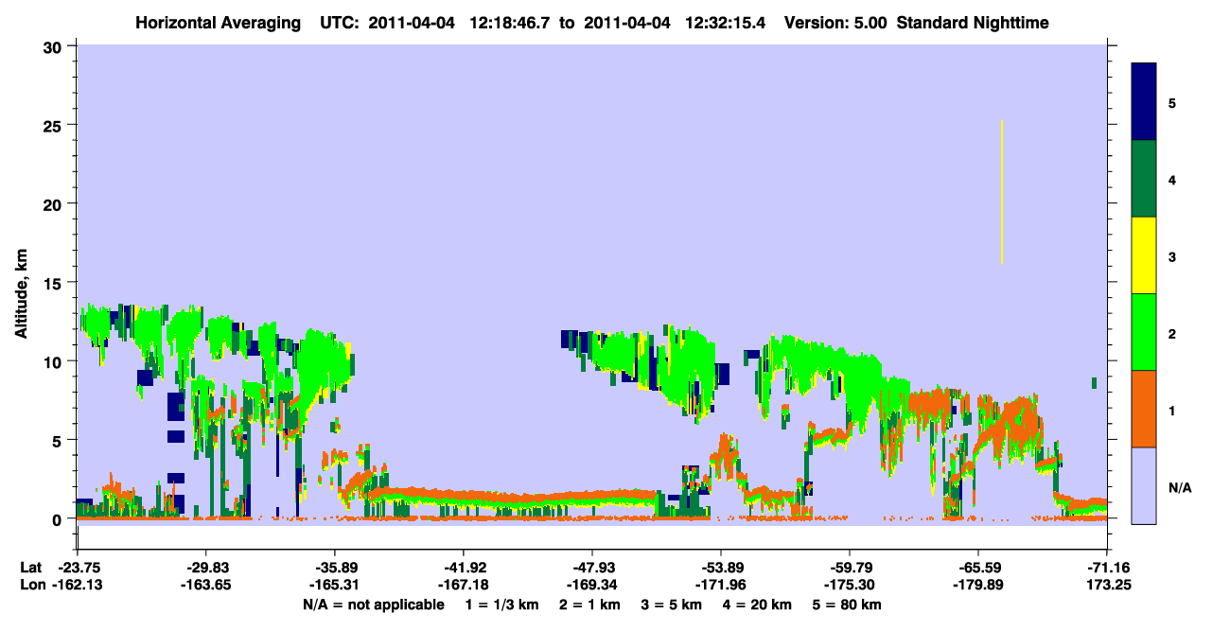The width and height of the screenshot is (1230, 631).
Task: Click the longitude value 173.25
Action: coord(1107,586)
